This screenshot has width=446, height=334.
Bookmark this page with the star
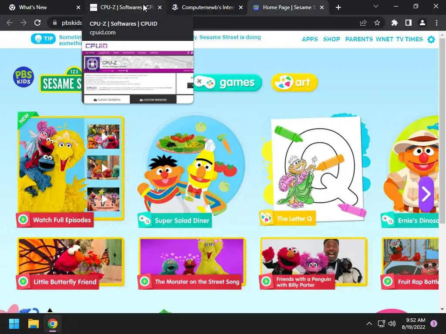[377, 23]
